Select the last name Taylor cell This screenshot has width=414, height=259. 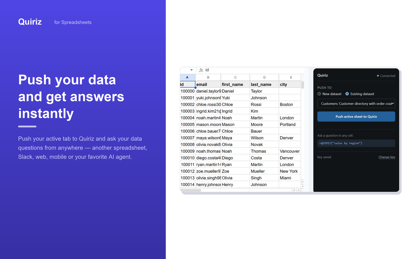coord(264,91)
